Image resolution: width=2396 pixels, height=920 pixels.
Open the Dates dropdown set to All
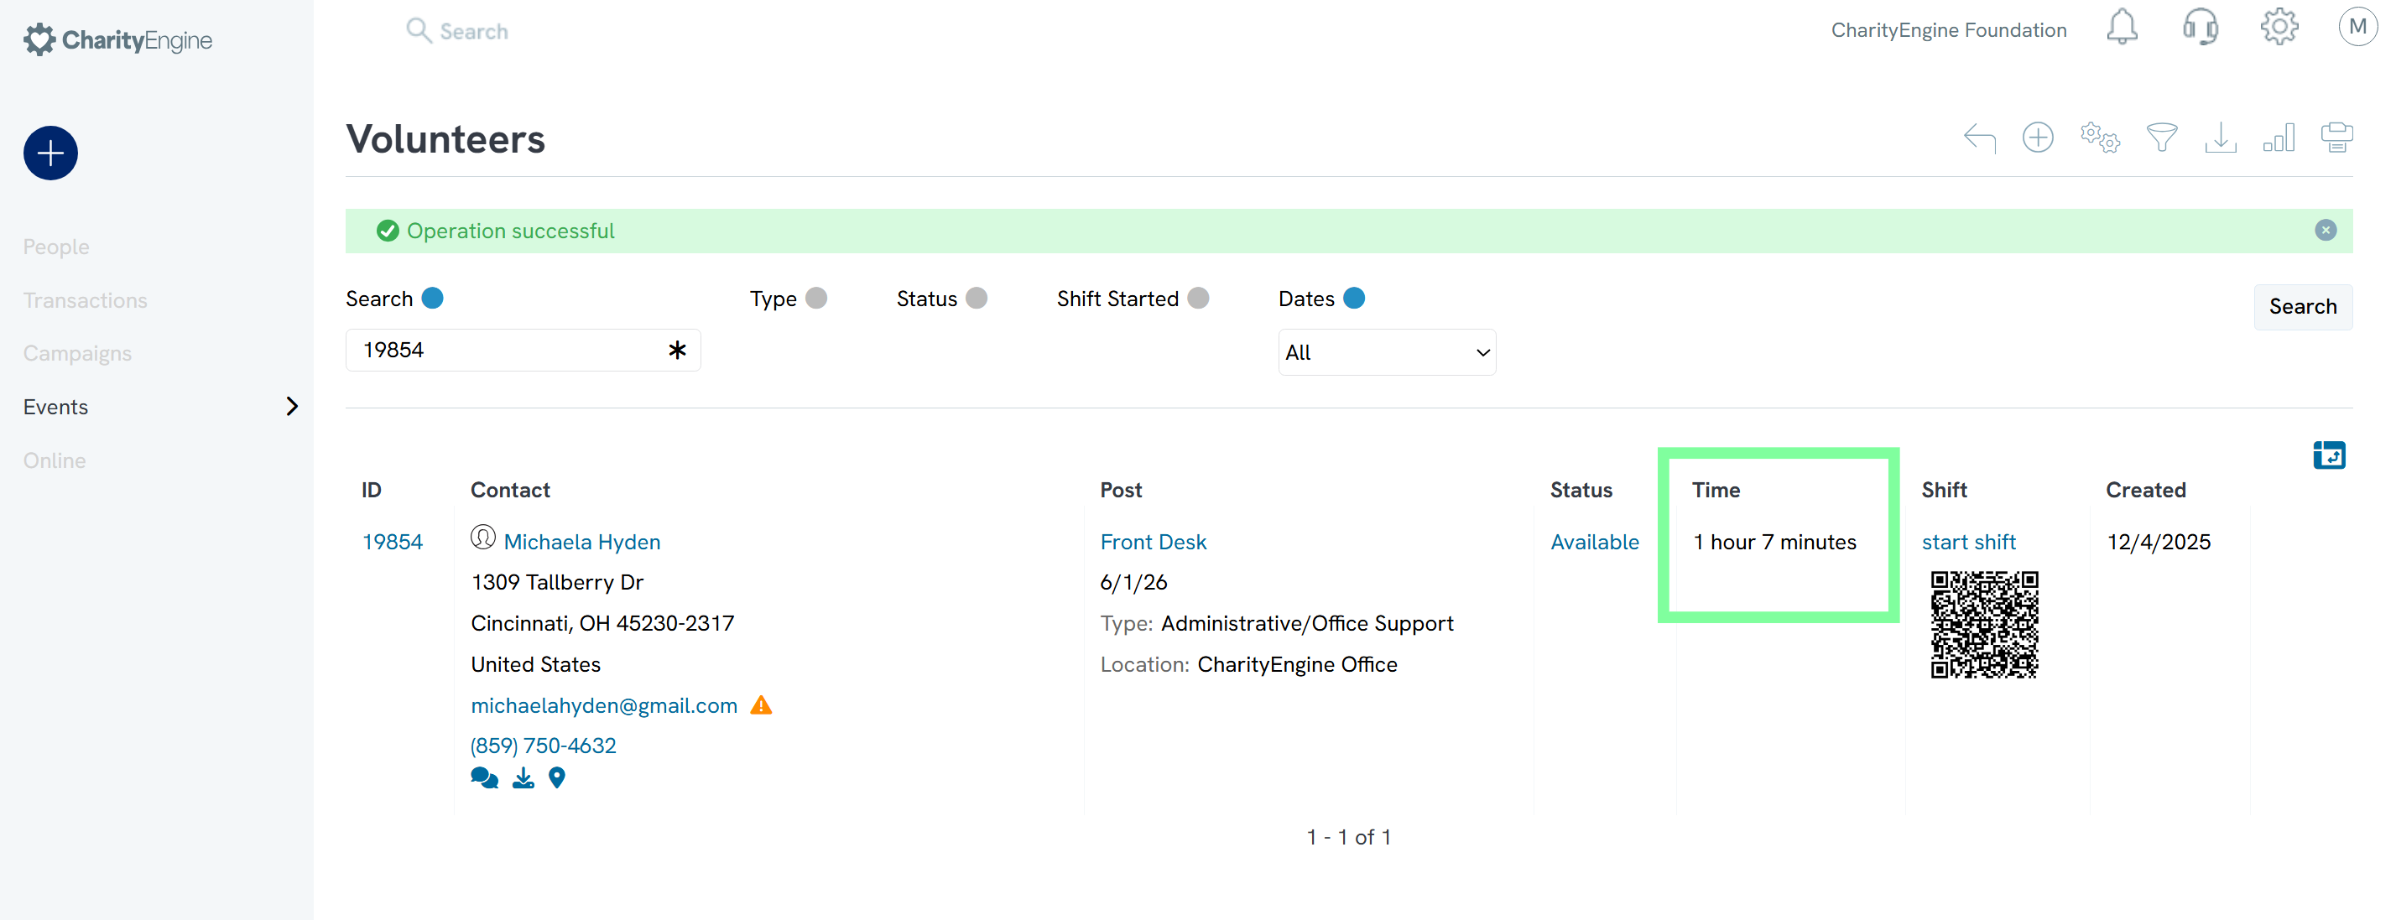pyautogui.click(x=1386, y=352)
